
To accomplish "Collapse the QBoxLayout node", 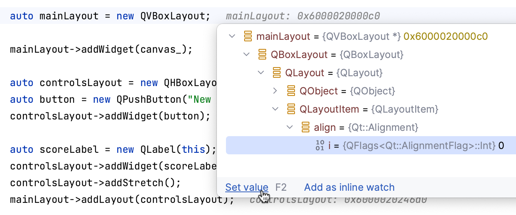I will [x=246, y=55].
